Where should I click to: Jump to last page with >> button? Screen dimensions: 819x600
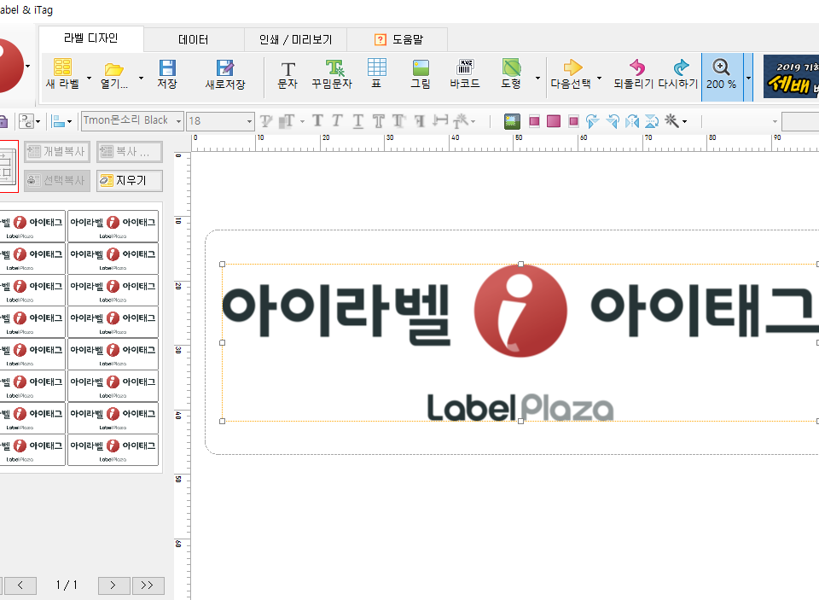pyautogui.click(x=148, y=585)
